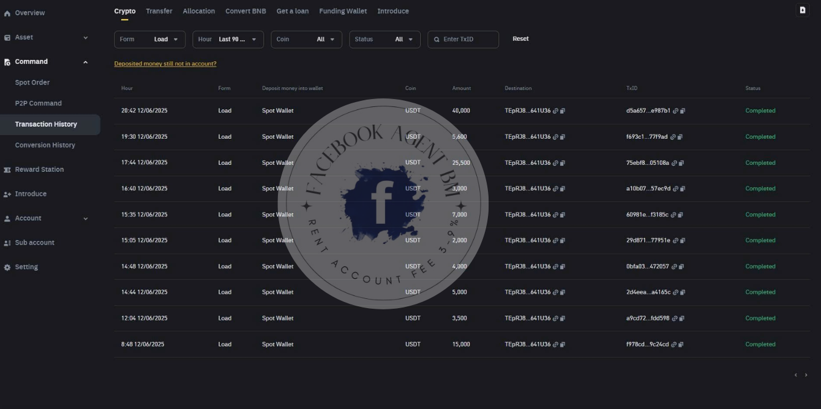This screenshot has width=821, height=409.
Task: Open TxID link for 0bfa03...472057
Action: (x=674, y=267)
